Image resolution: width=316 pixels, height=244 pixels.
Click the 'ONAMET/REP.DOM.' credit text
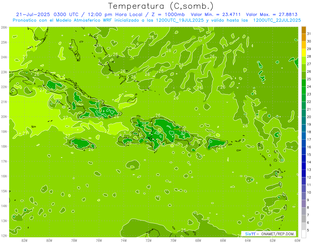pos(278,234)
